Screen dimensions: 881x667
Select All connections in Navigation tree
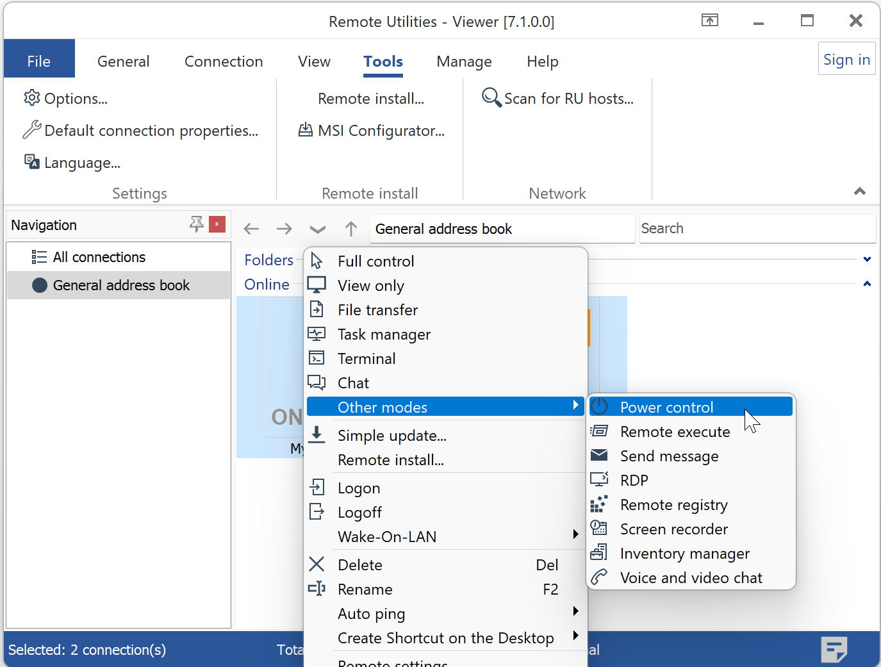tap(99, 257)
